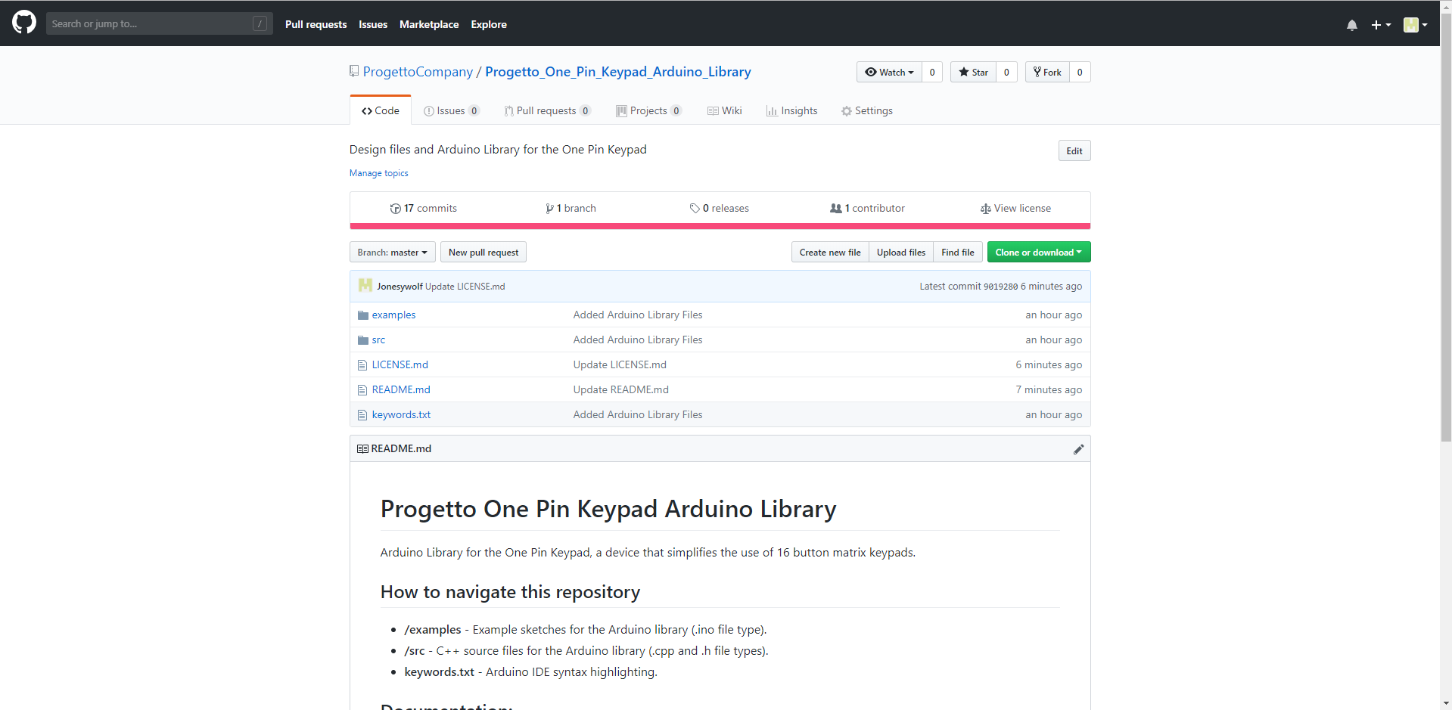Click the src folder icon
Viewport: 1452px width, 710px height.
363,340
